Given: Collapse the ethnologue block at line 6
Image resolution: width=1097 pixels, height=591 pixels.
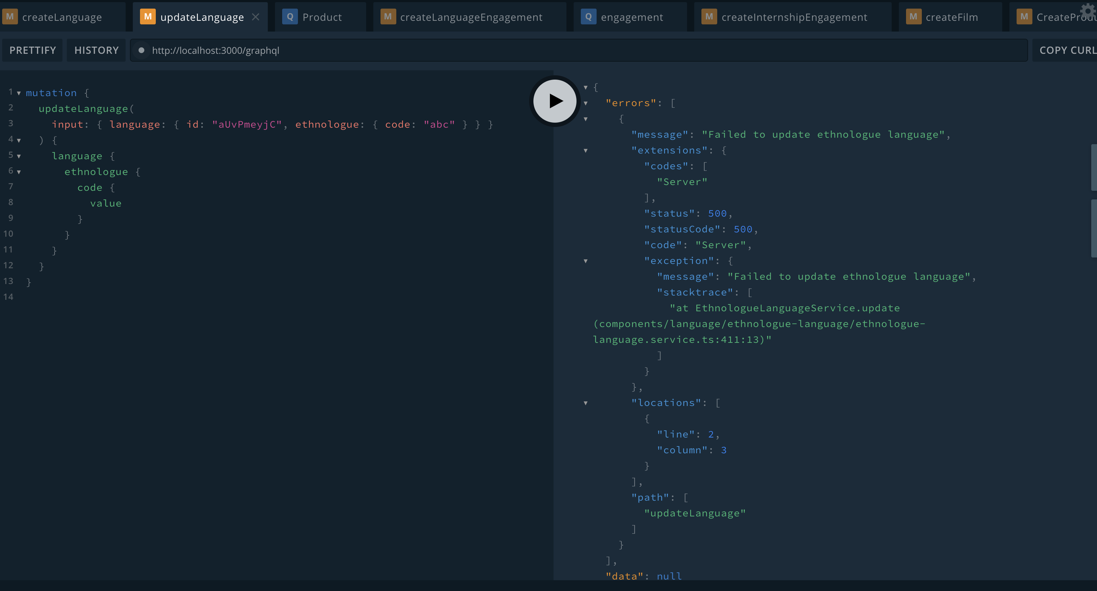Looking at the screenshot, I should pyautogui.click(x=19, y=172).
